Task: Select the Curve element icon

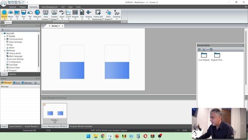Action: [68, 12]
